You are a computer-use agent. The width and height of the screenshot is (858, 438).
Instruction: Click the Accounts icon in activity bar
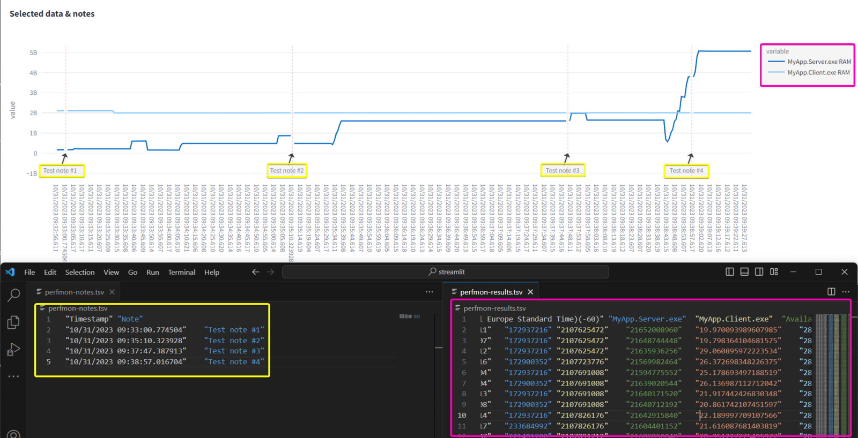pyautogui.click(x=13, y=433)
